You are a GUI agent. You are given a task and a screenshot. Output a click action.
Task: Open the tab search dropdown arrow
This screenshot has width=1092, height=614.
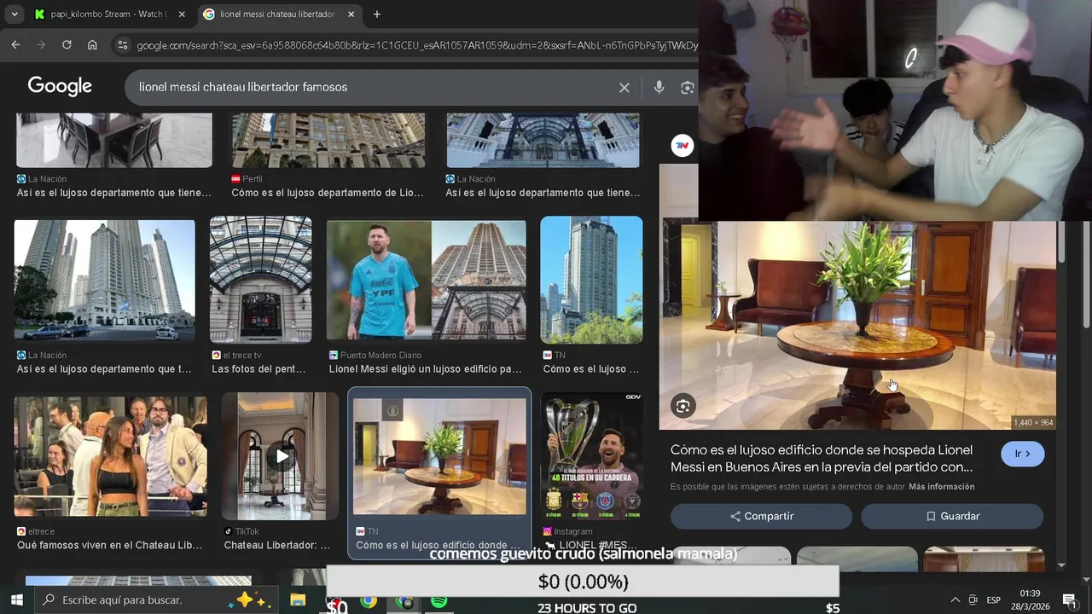pos(14,14)
